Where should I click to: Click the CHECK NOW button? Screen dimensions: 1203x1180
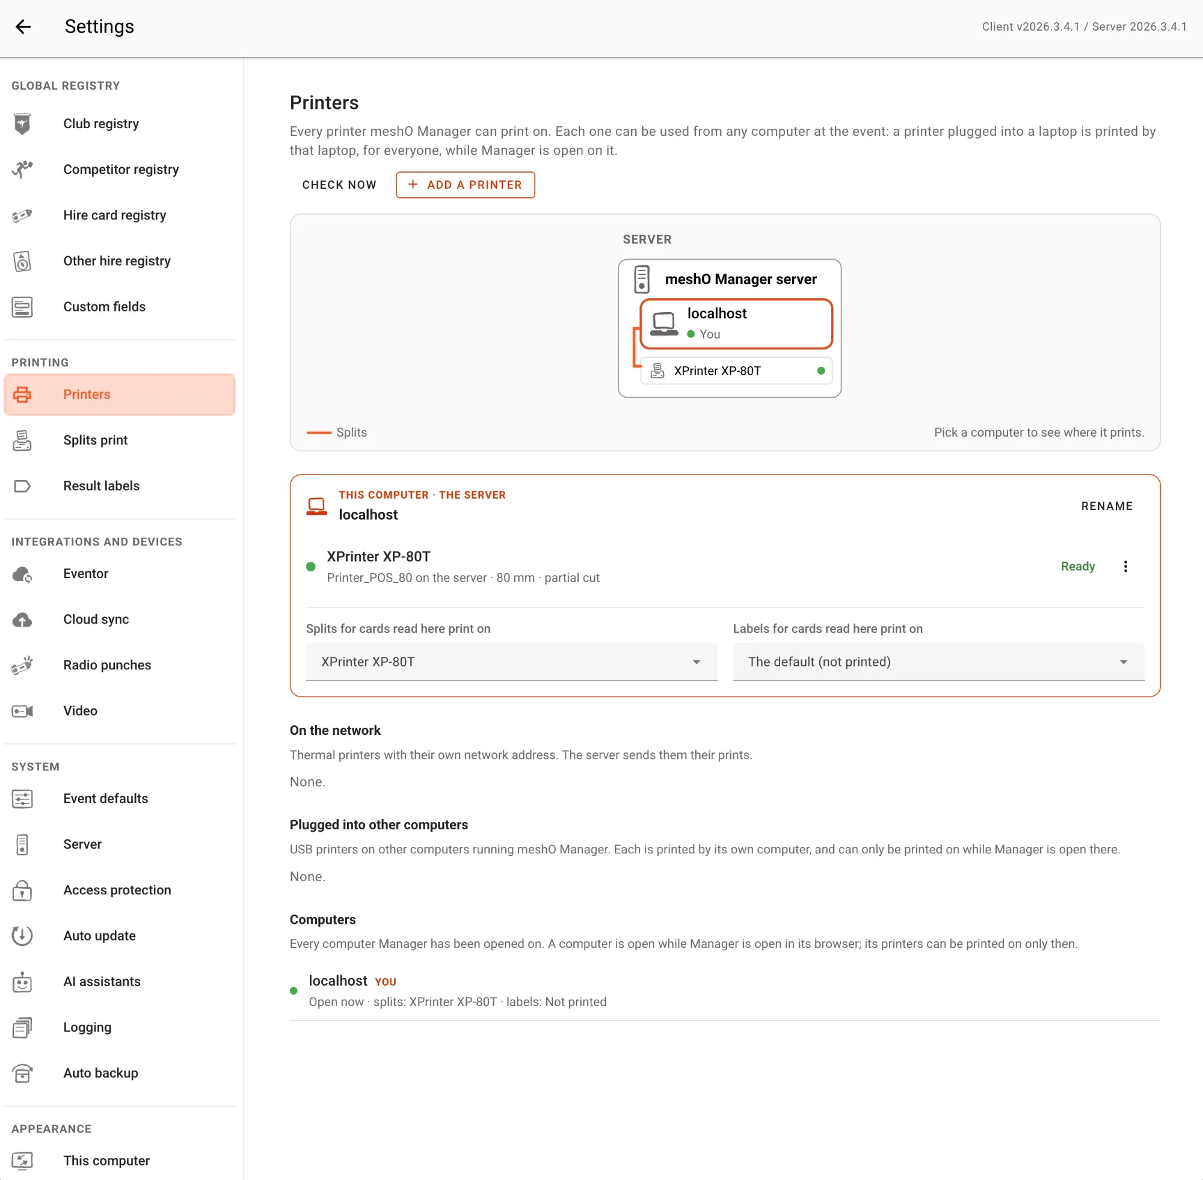[339, 185]
